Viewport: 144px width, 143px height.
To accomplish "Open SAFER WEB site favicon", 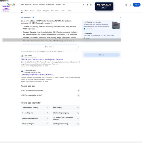I will [x=22, y=71].
